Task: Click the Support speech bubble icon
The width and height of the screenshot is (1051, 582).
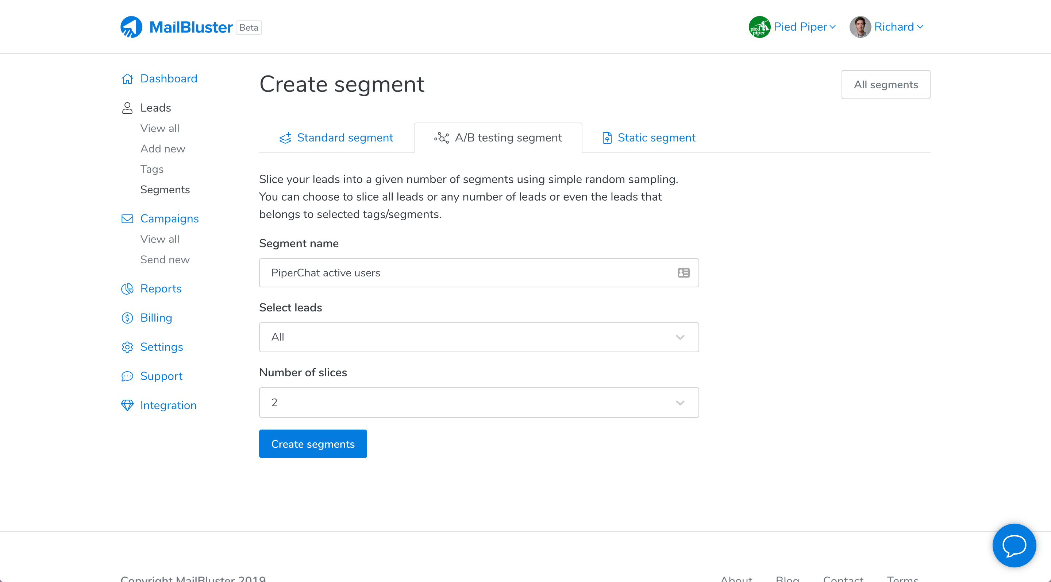Action: (x=127, y=376)
